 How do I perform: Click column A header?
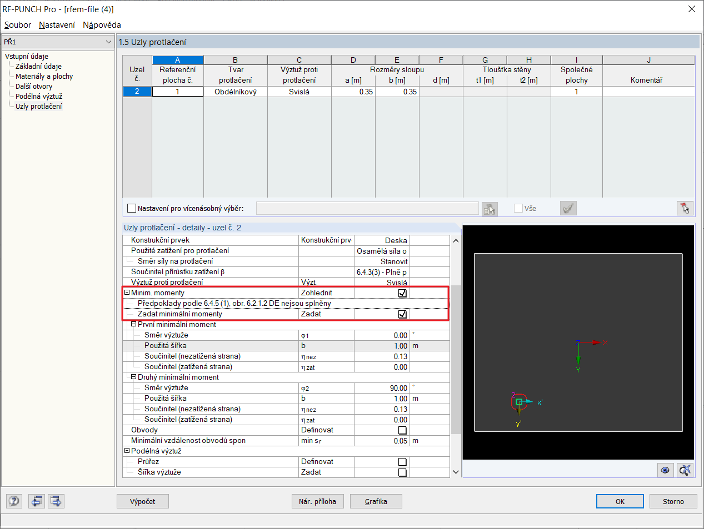coord(178,60)
